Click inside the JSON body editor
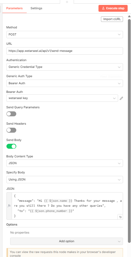 (x=67, y=206)
